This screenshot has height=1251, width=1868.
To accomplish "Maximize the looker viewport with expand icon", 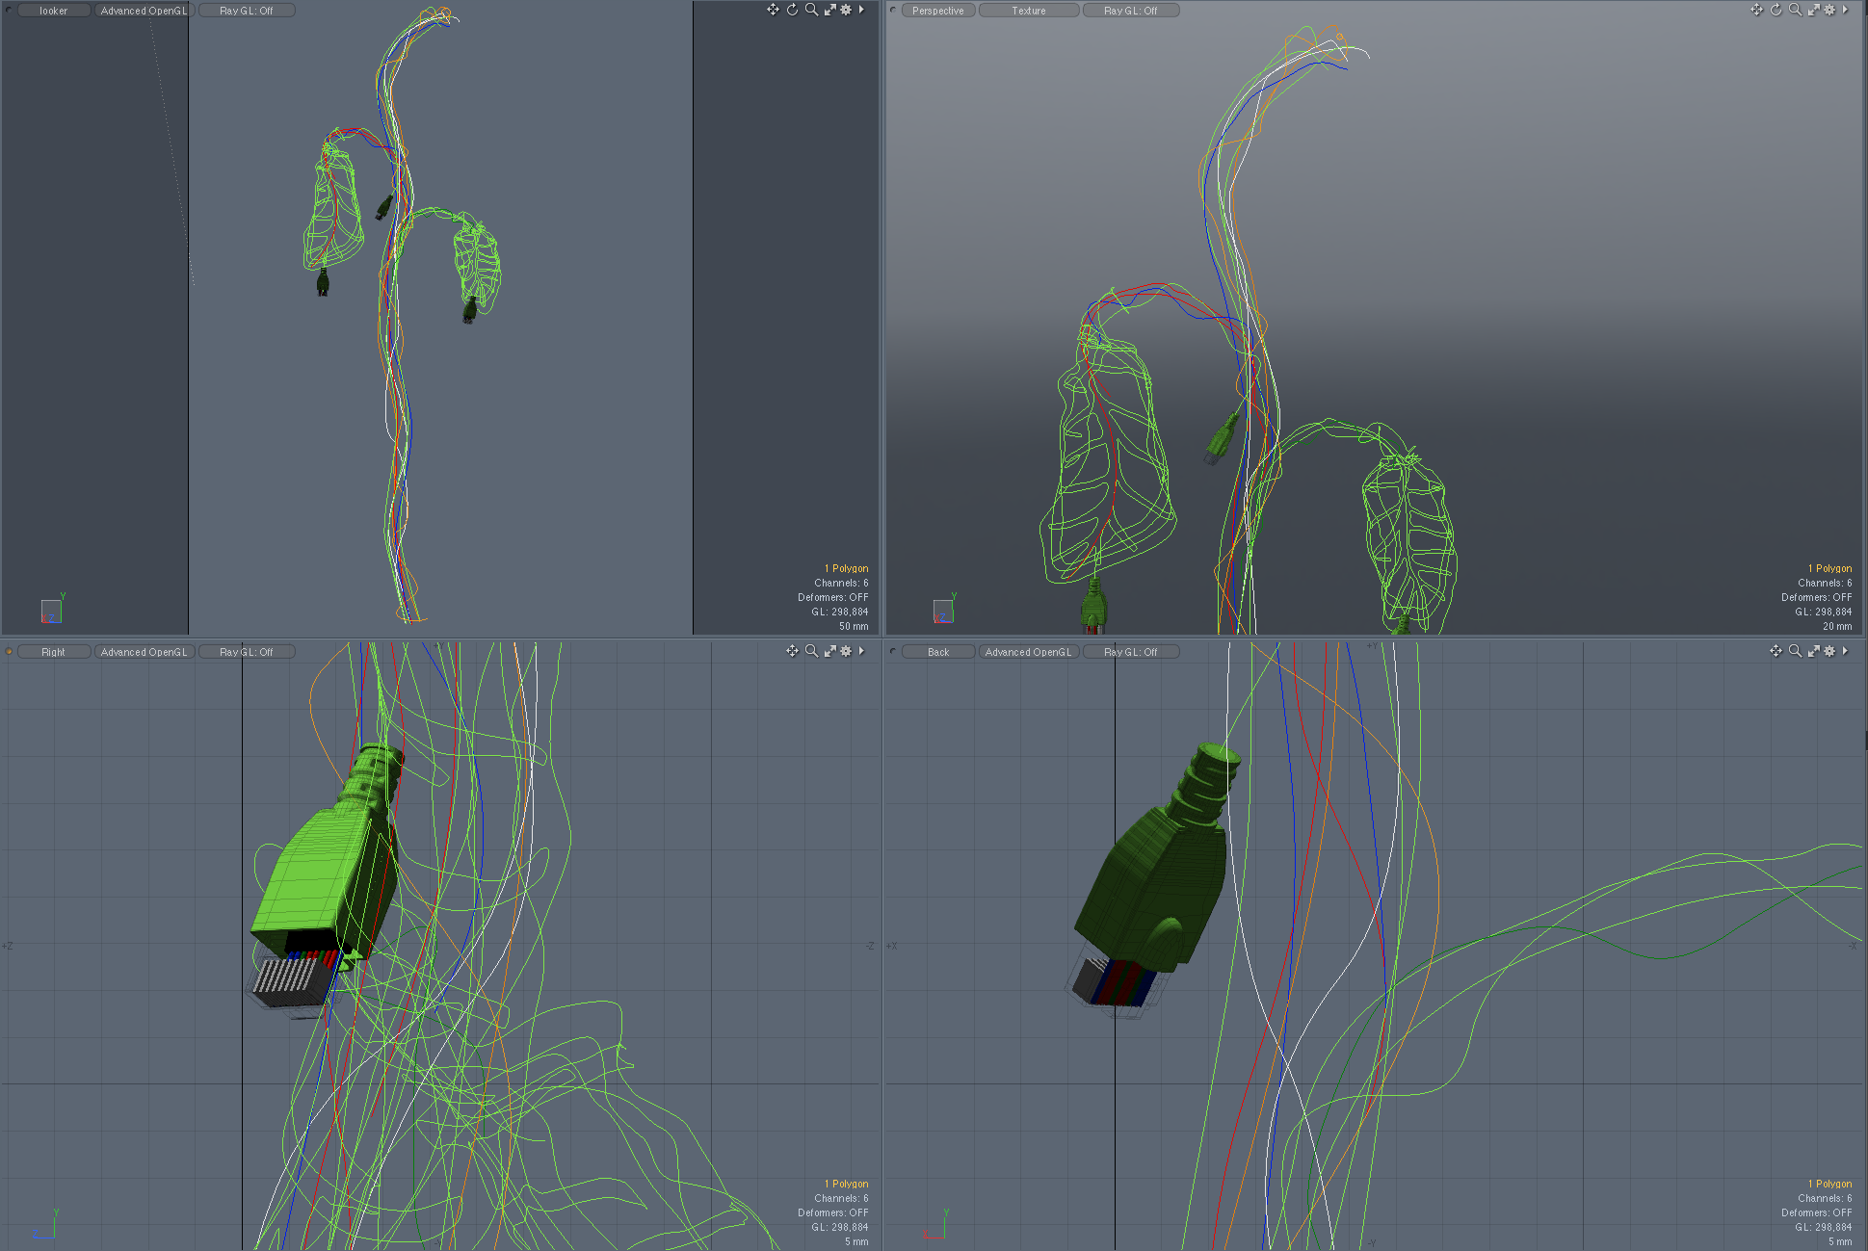I will pos(829,10).
